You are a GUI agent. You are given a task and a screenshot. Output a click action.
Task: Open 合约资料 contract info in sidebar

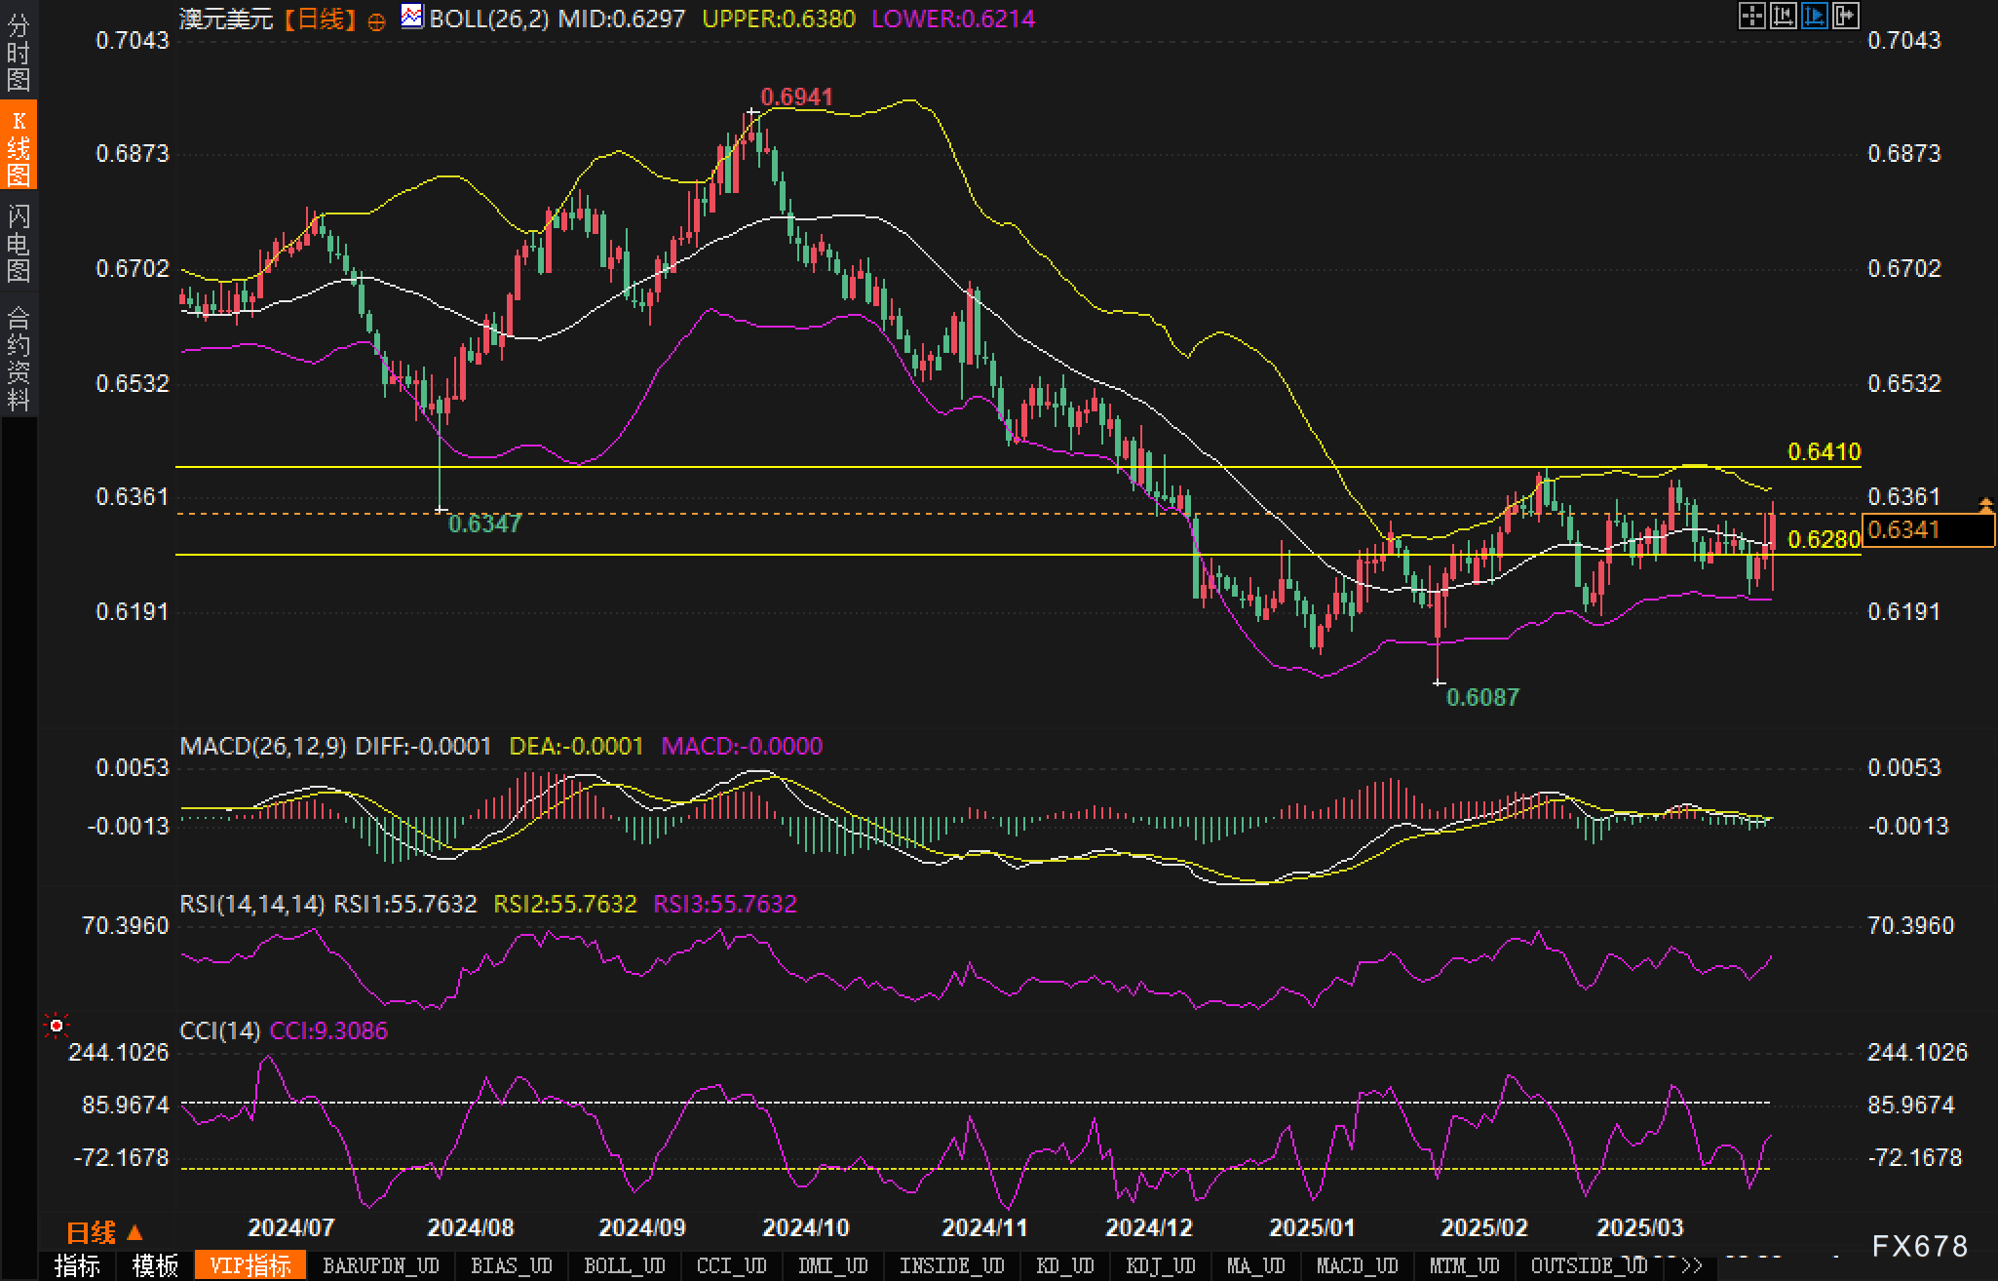coord(19,358)
